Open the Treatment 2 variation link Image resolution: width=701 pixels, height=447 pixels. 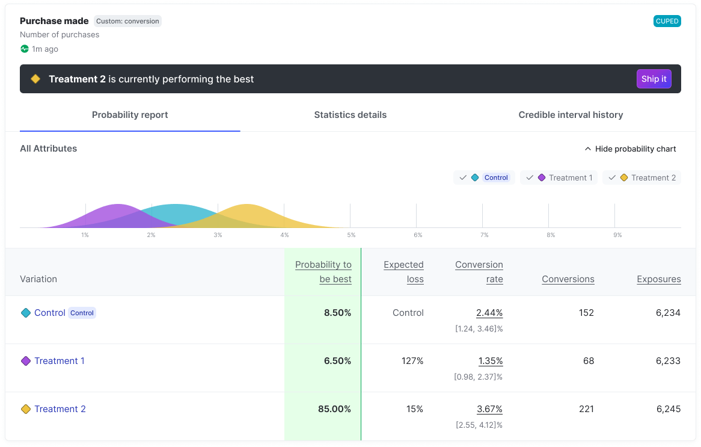[x=60, y=409]
